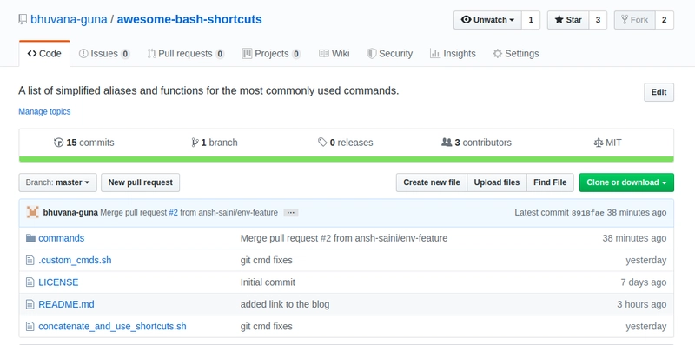Click the commands folder icon
The width and height of the screenshot is (695, 345).
coord(30,238)
